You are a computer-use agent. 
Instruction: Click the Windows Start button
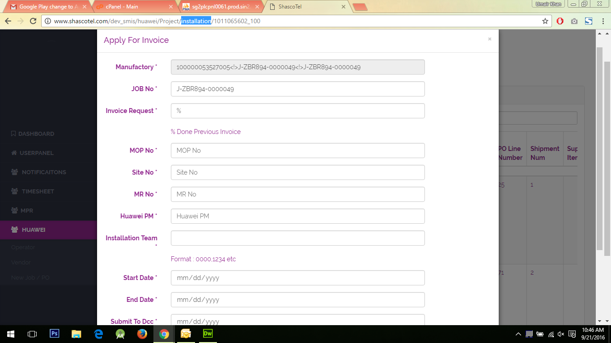(10, 334)
